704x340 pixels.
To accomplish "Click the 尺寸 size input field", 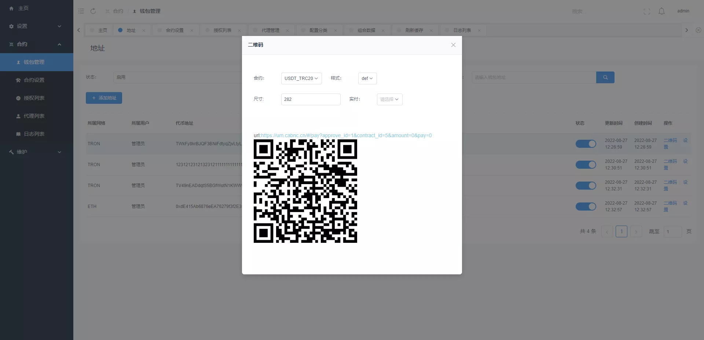I will pyautogui.click(x=311, y=99).
